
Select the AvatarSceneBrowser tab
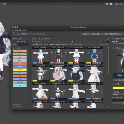[x=19, y=30]
